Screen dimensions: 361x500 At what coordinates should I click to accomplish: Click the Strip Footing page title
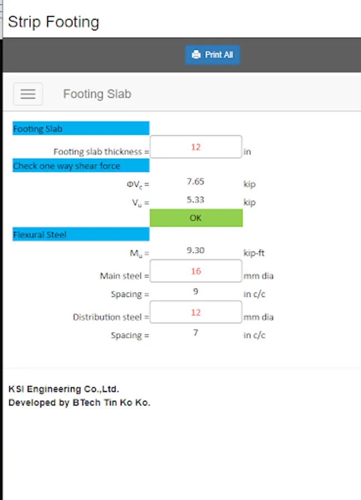pos(53,22)
